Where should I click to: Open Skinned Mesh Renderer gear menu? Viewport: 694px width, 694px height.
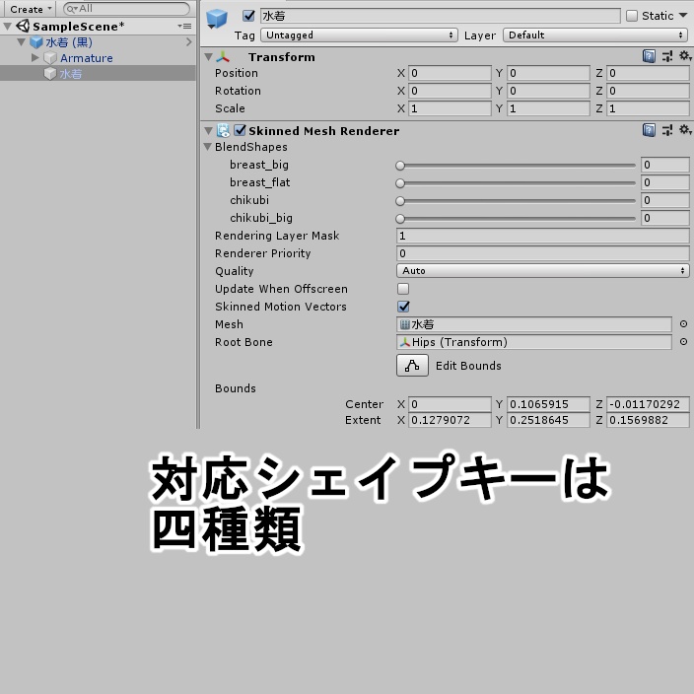685,130
